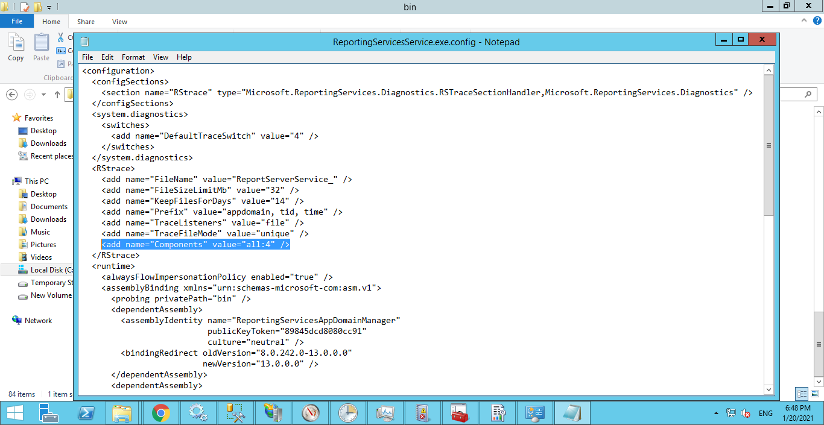Click the Copy path icon in ribbon
This screenshot has width=824, height=425.
tap(62, 51)
